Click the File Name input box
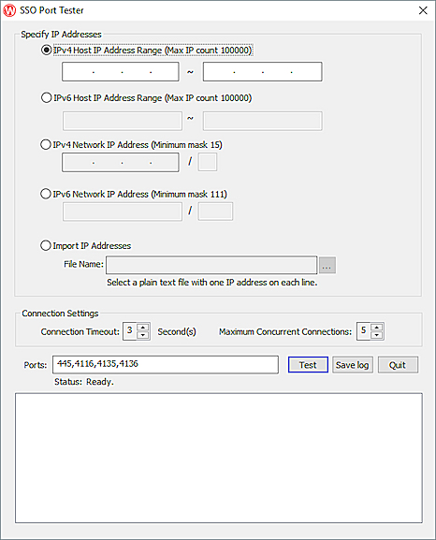This screenshot has height=540, width=436. pos(211,265)
